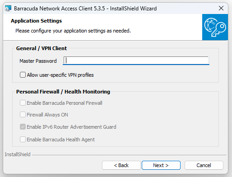Screen dimensions: 232x177
Task: Click the 'Please configure your application settings' text
Action: (x=73, y=31)
